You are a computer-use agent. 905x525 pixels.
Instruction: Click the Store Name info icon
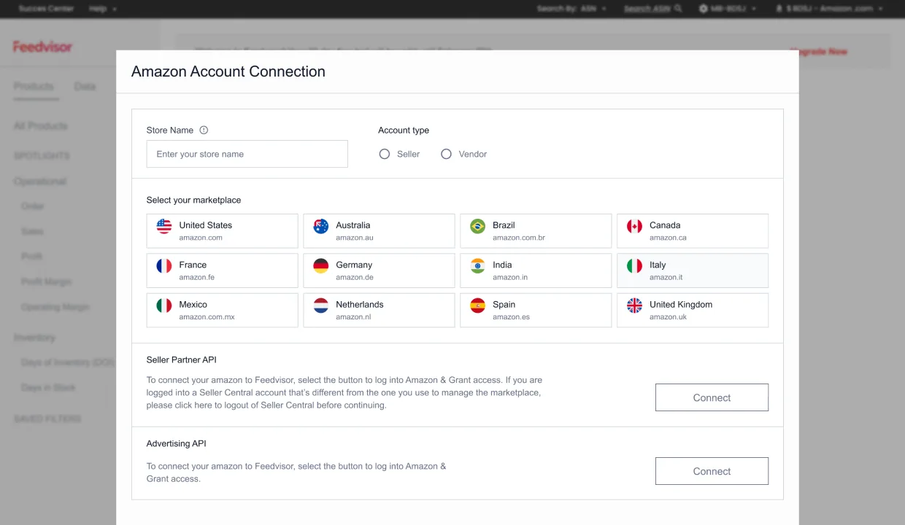204,131
